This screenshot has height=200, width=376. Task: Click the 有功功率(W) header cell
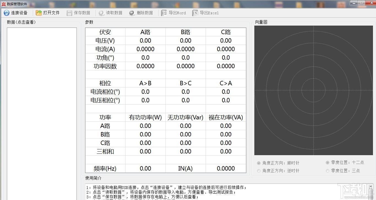[x=145, y=117]
